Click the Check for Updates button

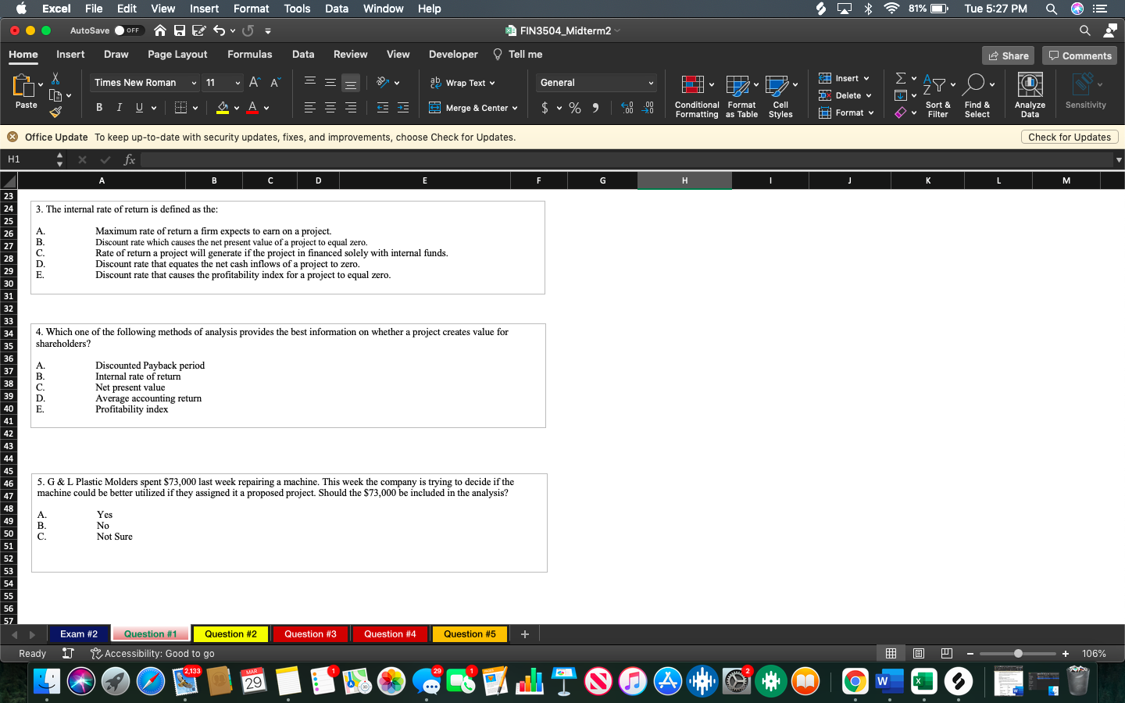pyautogui.click(x=1070, y=137)
